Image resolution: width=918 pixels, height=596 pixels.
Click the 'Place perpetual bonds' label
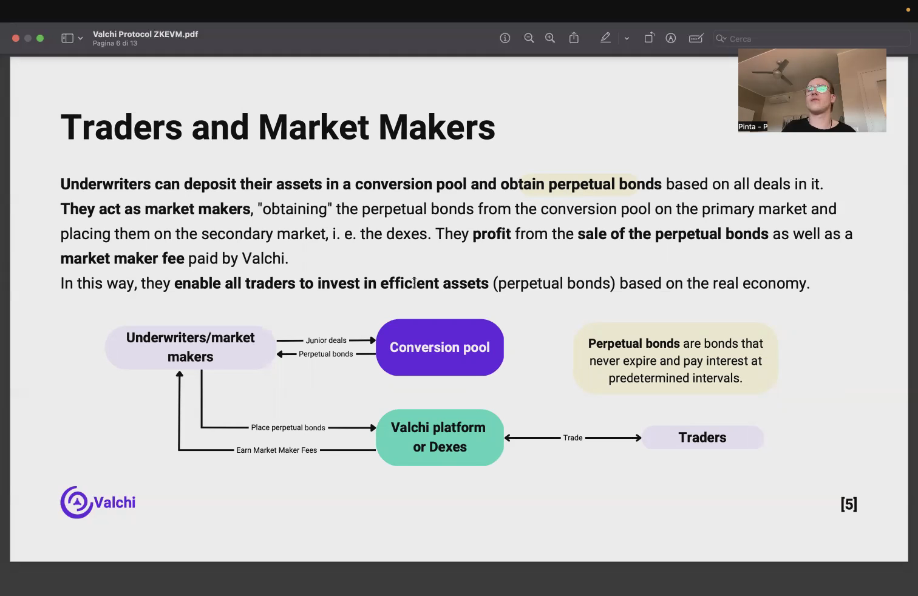pos(288,428)
